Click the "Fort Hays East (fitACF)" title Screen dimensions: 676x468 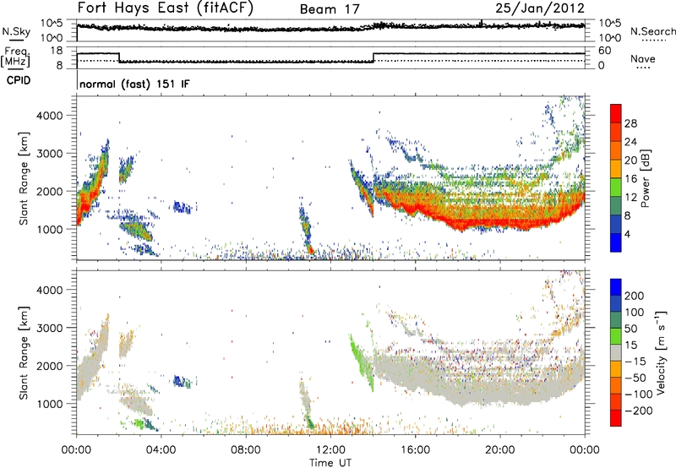(165, 8)
